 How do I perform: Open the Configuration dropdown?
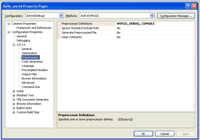click(61, 16)
